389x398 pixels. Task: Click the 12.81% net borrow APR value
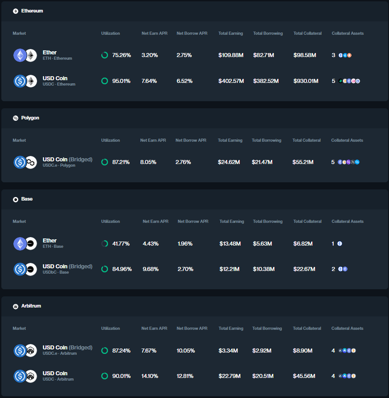(x=185, y=376)
